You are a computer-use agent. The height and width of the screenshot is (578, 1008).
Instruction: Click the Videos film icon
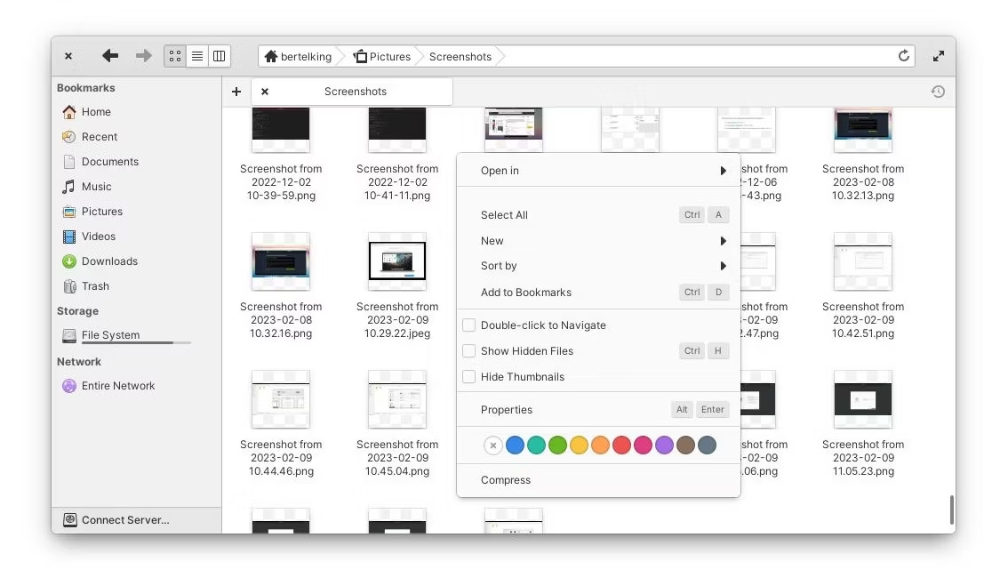68,237
